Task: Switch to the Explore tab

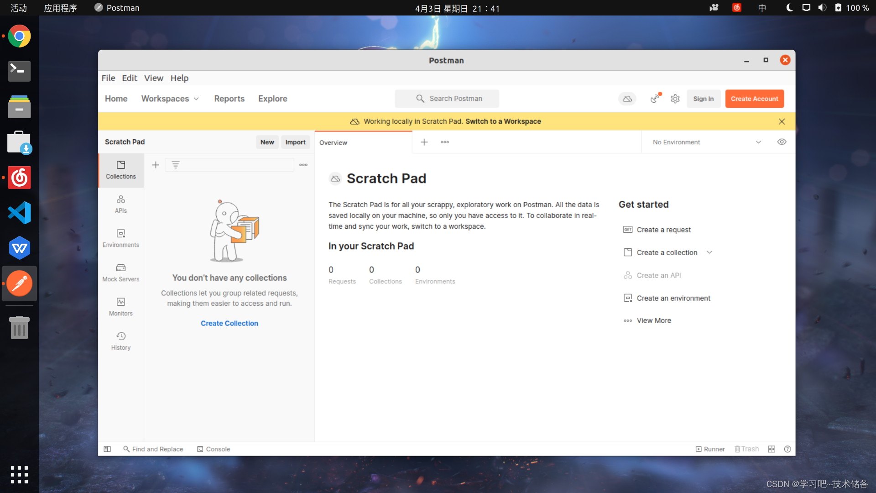Action: pyautogui.click(x=272, y=99)
